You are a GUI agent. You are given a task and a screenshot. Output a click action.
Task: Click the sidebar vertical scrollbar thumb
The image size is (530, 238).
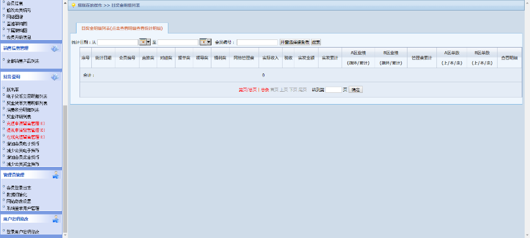click(65, 169)
